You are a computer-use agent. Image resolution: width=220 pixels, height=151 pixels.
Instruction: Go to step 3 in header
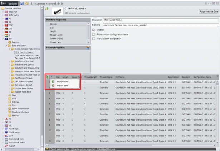pyautogui.click(x=57, y=4)
